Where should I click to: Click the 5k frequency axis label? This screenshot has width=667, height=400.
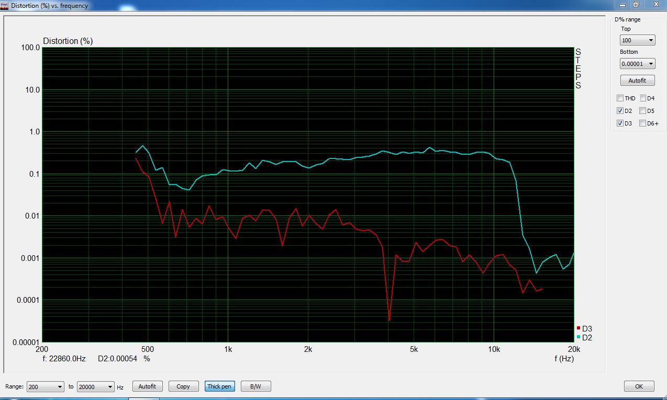click(x=414, y=349)
